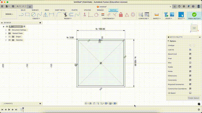This screenshot has width=202, height=113.
Task: Open the CONFIGURE dropdown menu
Action: tap(144, 18)
